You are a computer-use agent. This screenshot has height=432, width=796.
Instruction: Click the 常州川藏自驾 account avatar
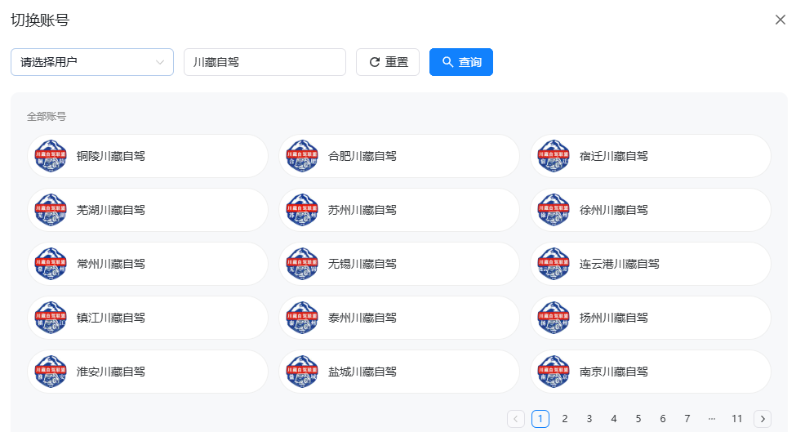point(51,264)
